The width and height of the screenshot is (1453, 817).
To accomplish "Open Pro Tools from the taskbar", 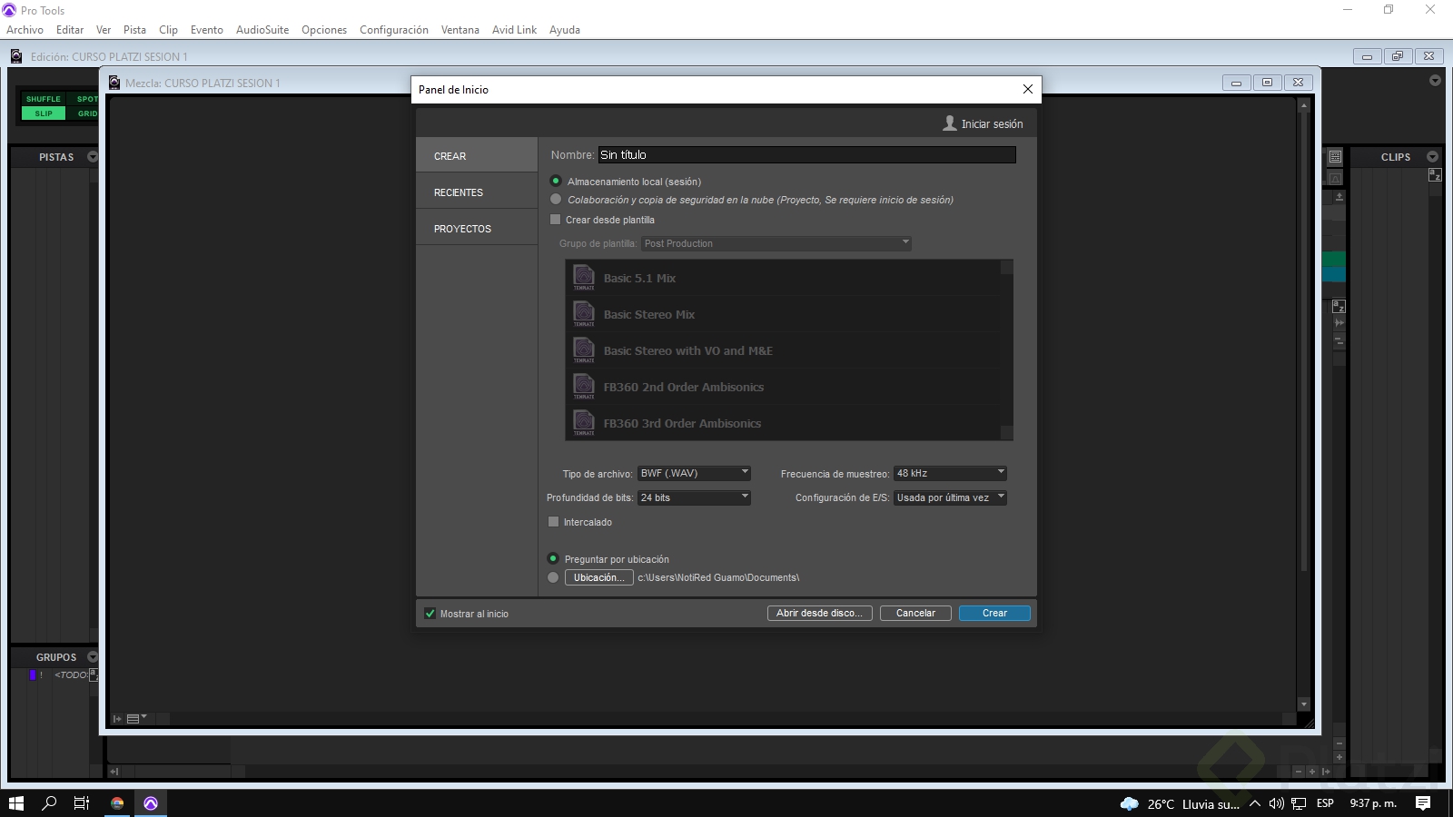I will (x=151, y=803).
